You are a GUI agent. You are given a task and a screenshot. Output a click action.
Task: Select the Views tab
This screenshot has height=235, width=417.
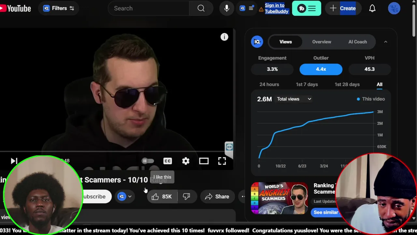point(286,42)
